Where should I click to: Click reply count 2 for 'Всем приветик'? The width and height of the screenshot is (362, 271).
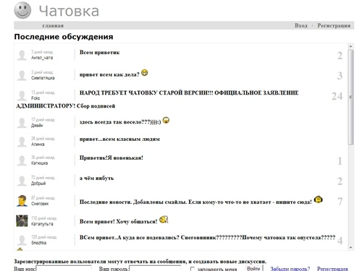(340, 56)
